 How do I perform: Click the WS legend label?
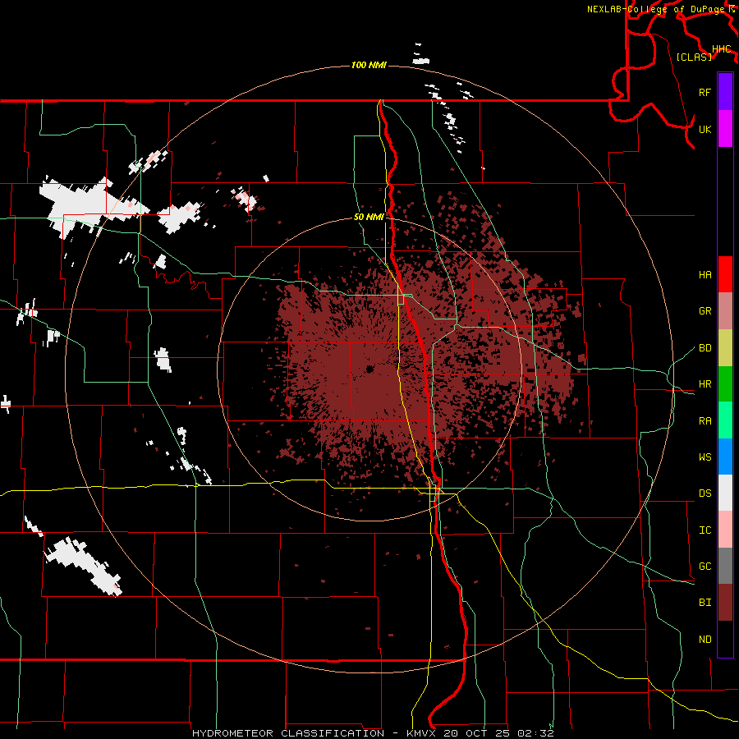(x=705, y=457)
